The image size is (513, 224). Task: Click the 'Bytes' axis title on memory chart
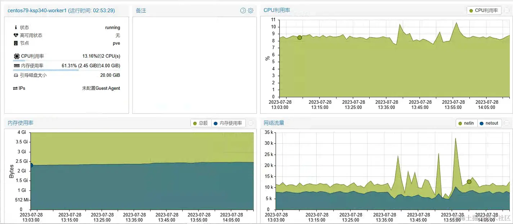[11, 171]
